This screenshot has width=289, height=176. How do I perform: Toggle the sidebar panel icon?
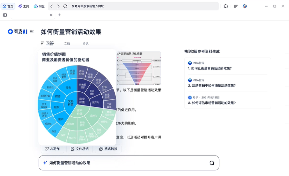click(5, 15)
